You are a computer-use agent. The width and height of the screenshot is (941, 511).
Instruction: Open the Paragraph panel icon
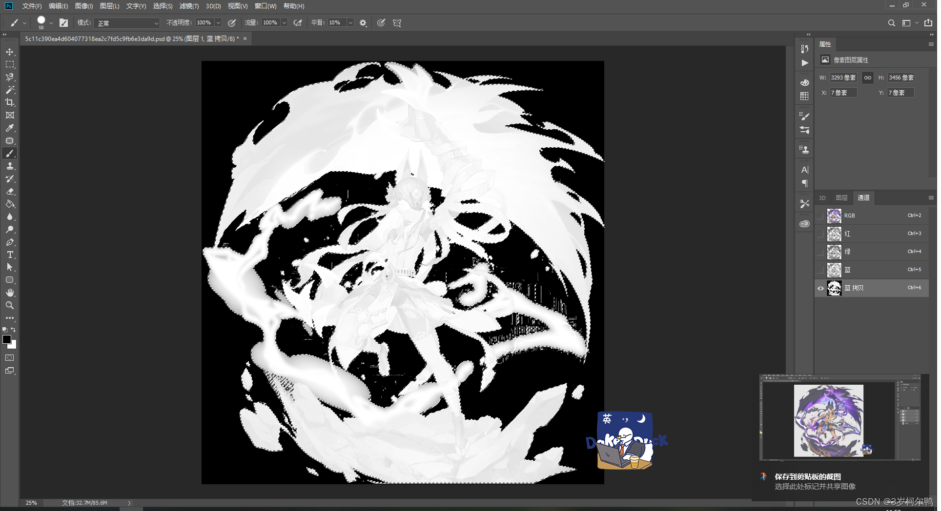[x=805, y=183]
